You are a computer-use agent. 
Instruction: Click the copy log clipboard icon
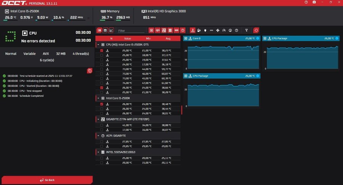coord(90,71)
